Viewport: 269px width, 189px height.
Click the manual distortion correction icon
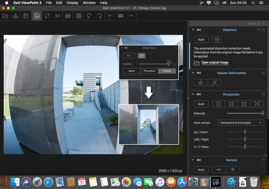pos(217,40)
